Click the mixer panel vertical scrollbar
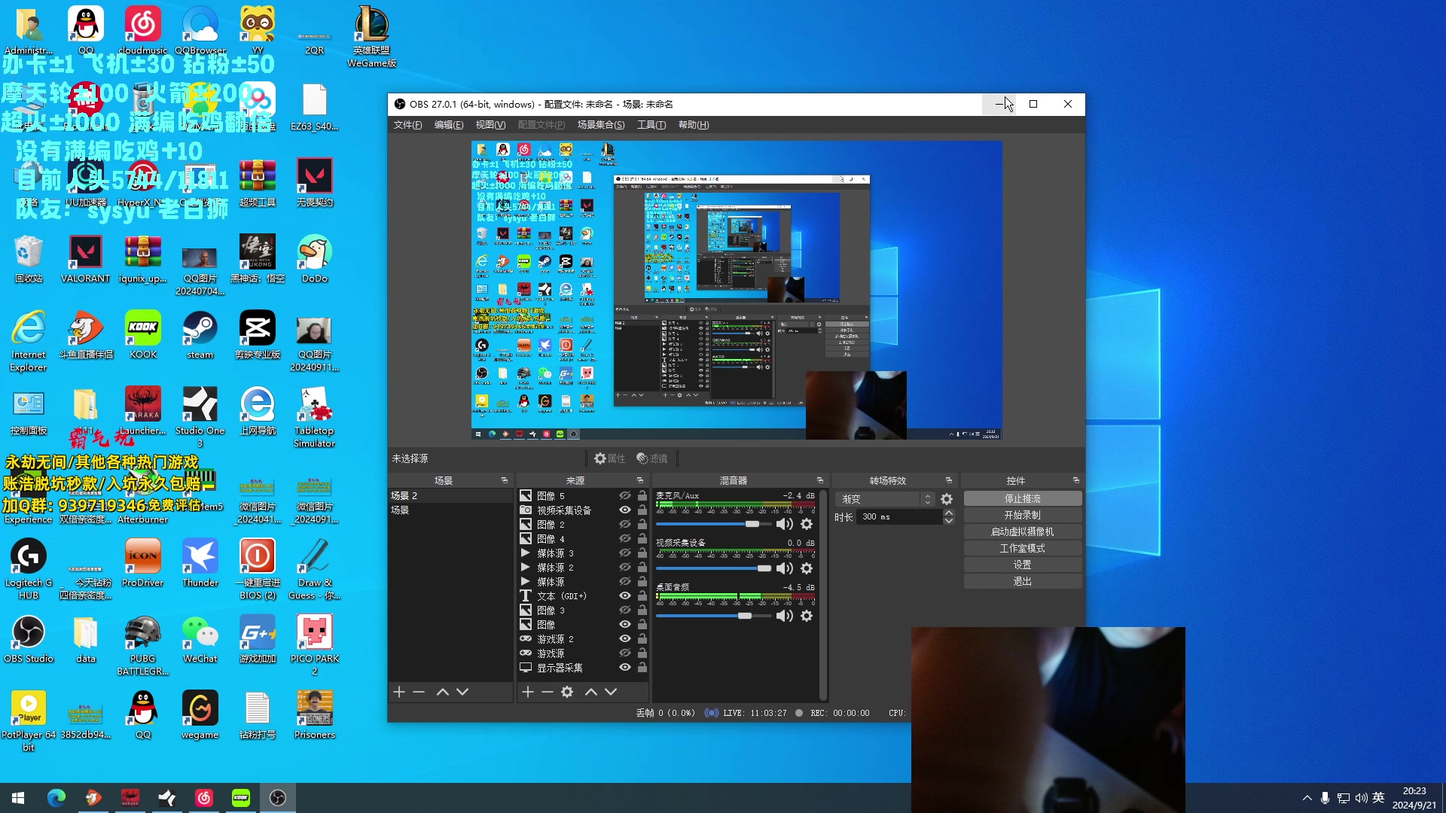 [823, 595]
